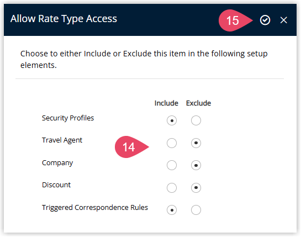301x237 pixels.
Task: Set Company to Include
Action: click(172, 165)
